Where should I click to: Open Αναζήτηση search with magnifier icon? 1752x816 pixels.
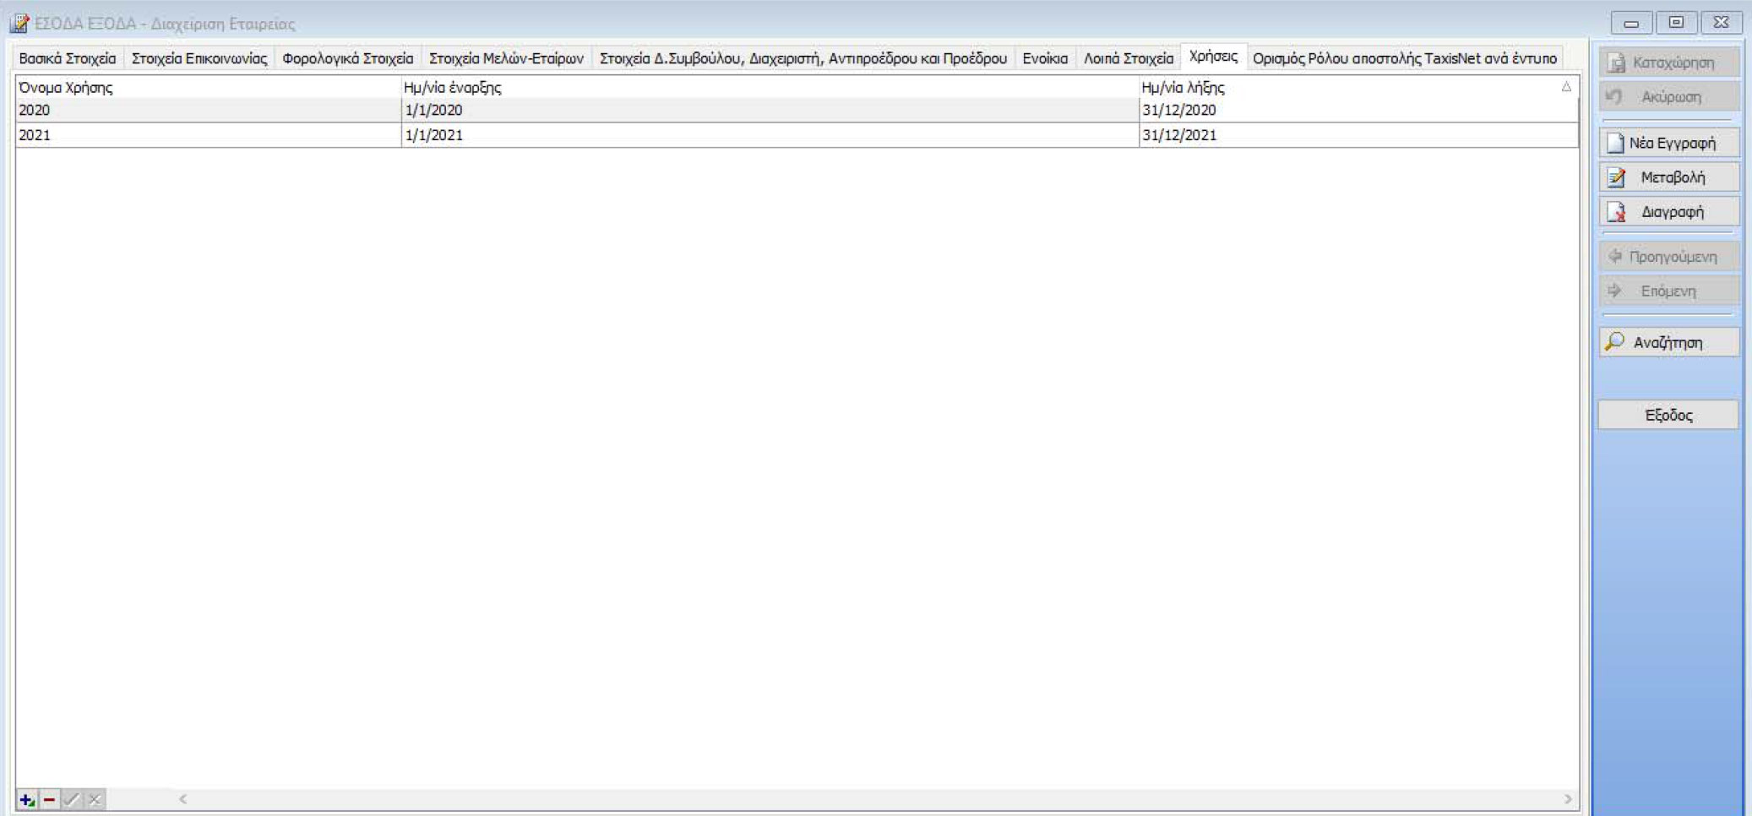[x=1669, y=342]
